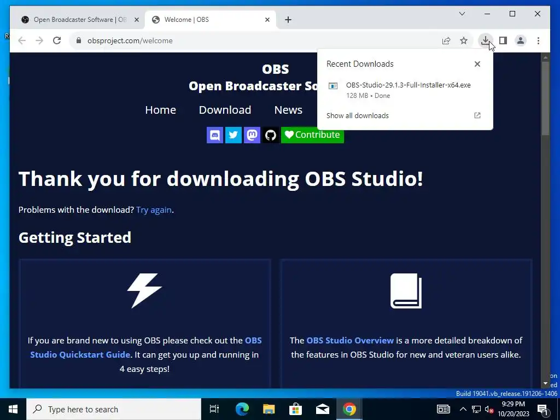Toggle the Chrome side panel icon
Viewport: 560px width, 420px height.
point(503,40)
